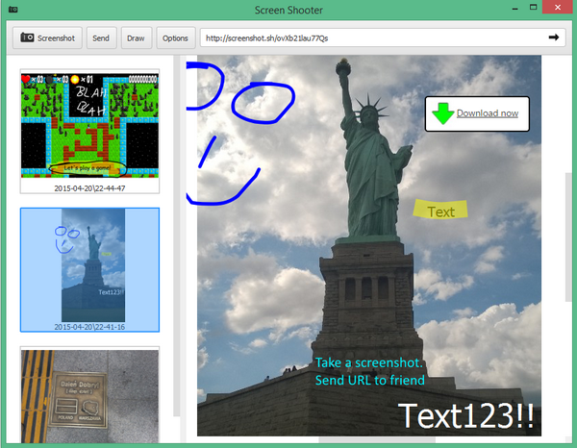The image size is (577, 448).
Task: Click the 'Text123!!' caption on the preview
Action: tap(466, 415)
